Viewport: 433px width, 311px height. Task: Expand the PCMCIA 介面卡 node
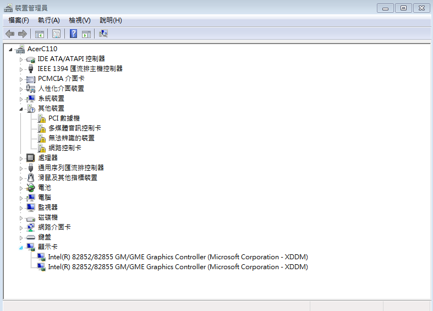pyautogui.click(x=21, y=80)
